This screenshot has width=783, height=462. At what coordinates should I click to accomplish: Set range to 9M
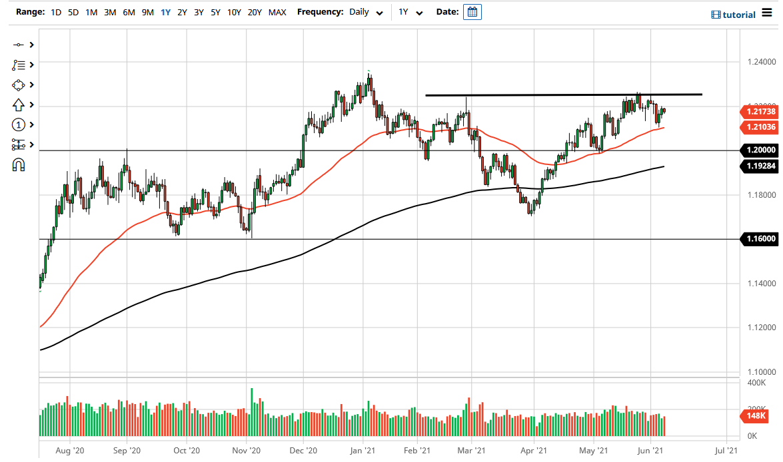coord(147,12)
